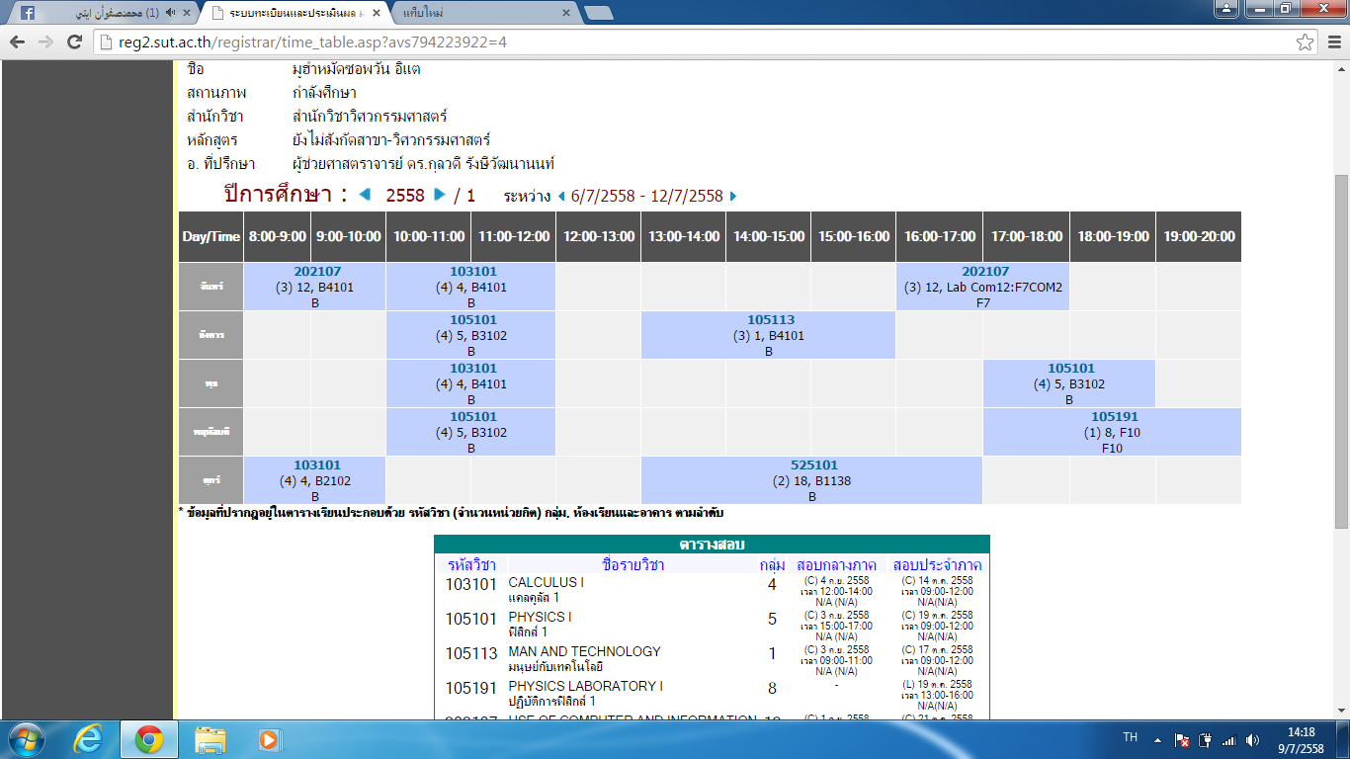
Task: Go to next academic year arrow after 2558
Action: coord(440,195)
